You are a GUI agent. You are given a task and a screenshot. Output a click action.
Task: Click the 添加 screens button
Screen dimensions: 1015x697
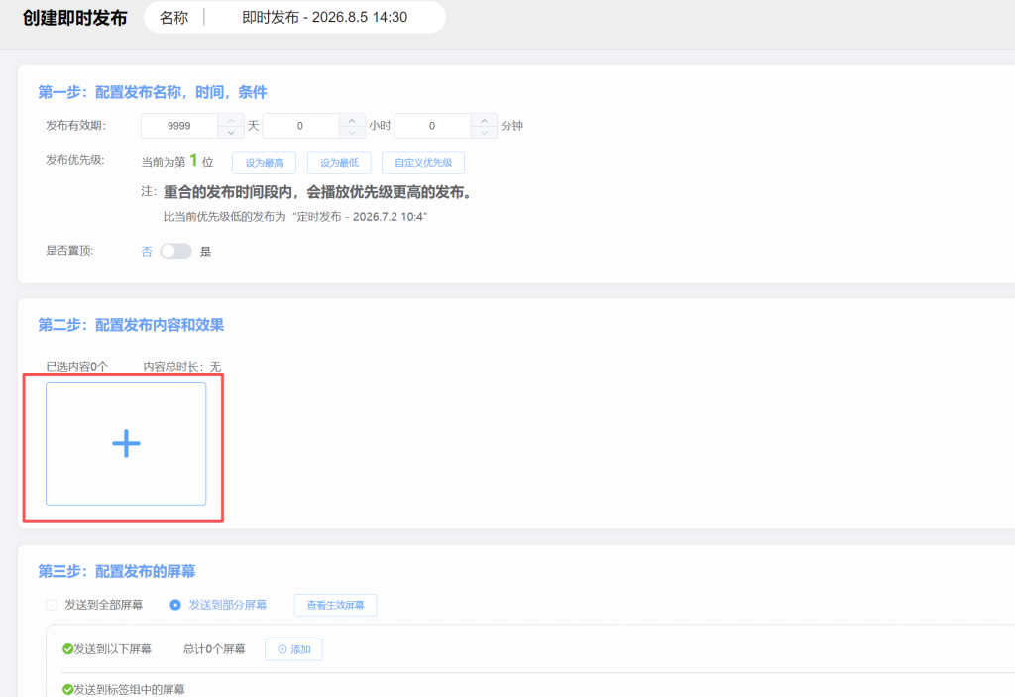[293, 649]
